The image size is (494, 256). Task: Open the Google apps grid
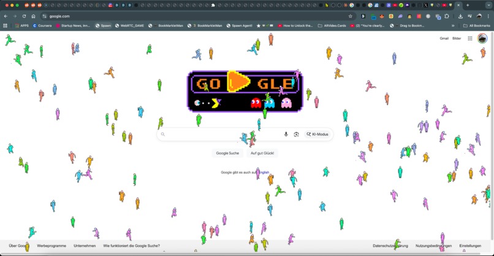(469, 39)
